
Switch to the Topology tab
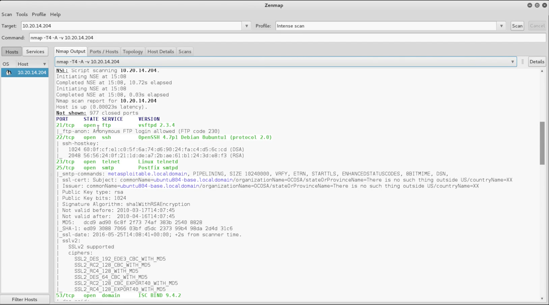tap(133, 51)
